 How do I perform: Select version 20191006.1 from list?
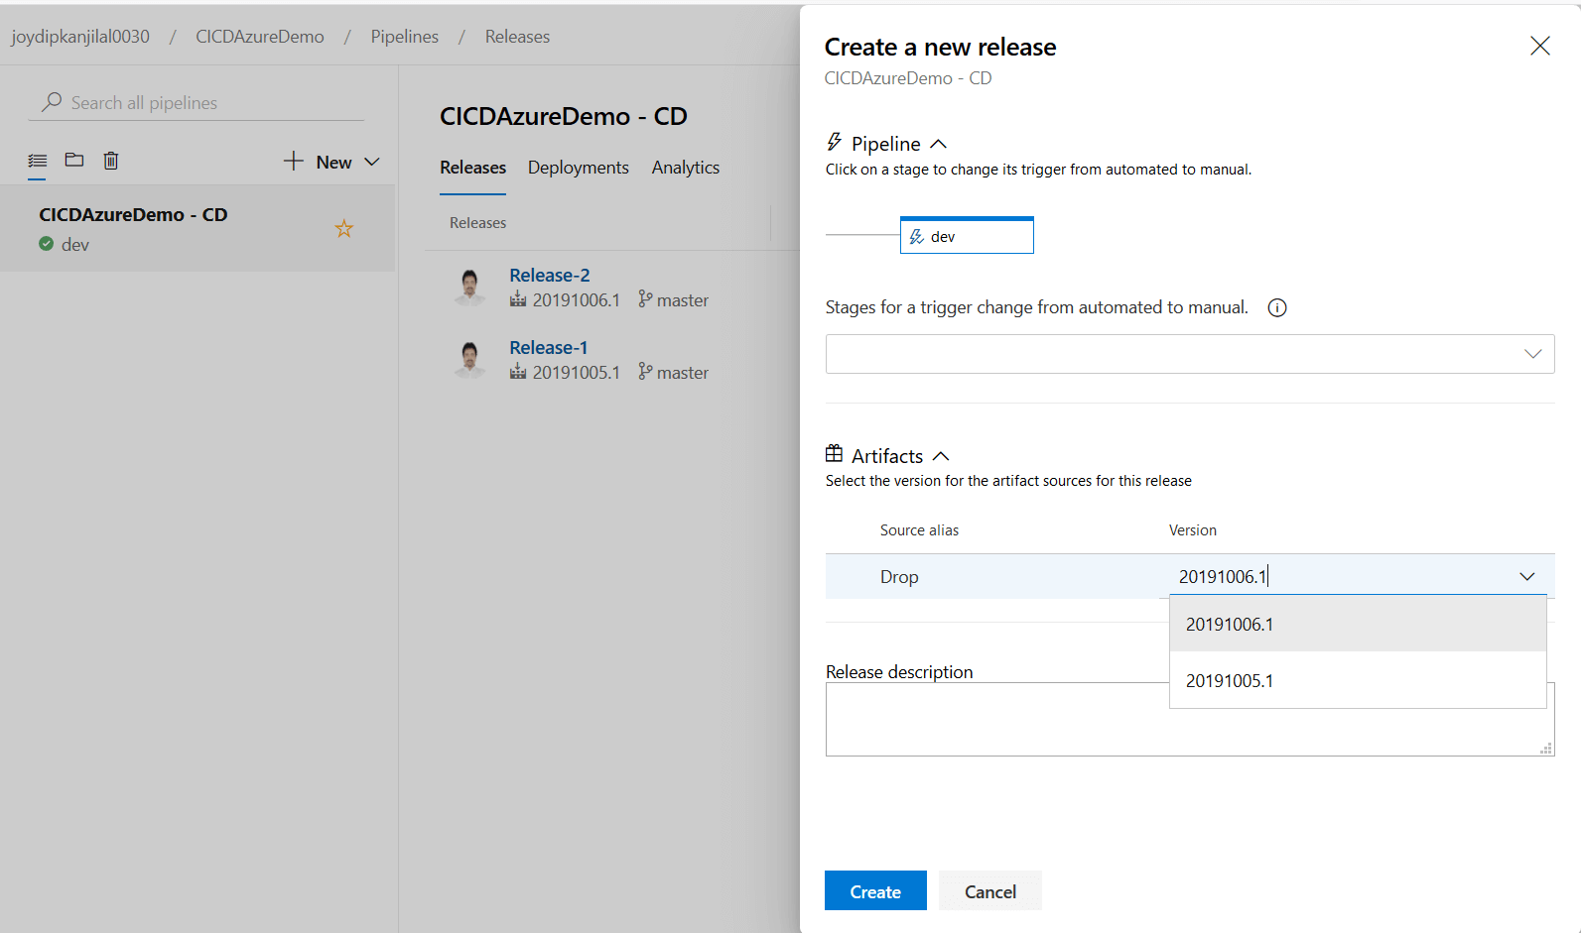[1358, 624]
